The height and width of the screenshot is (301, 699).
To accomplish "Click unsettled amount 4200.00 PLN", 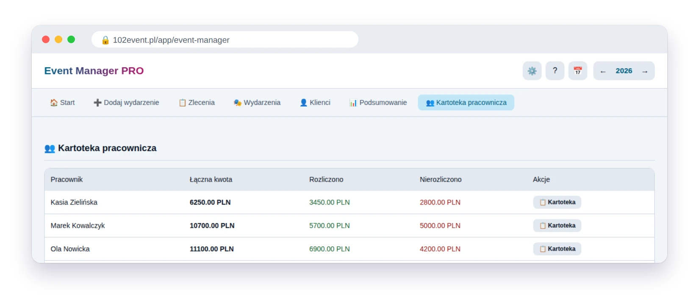I will (440, 249).
